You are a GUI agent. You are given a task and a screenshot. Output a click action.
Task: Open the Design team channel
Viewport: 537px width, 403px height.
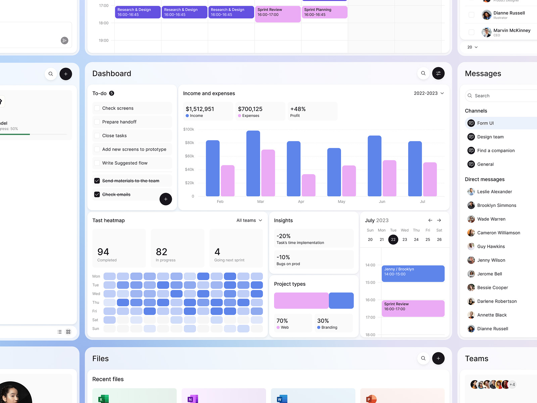(x=490, y=137)
